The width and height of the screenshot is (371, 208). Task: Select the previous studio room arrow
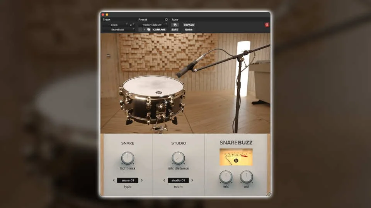(x=164, y=180)
